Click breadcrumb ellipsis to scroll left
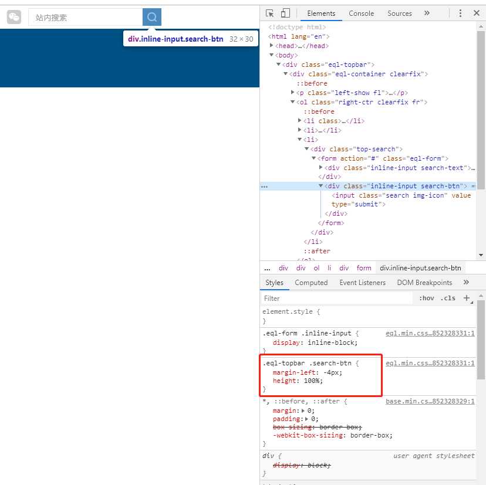 coord(267,269)
